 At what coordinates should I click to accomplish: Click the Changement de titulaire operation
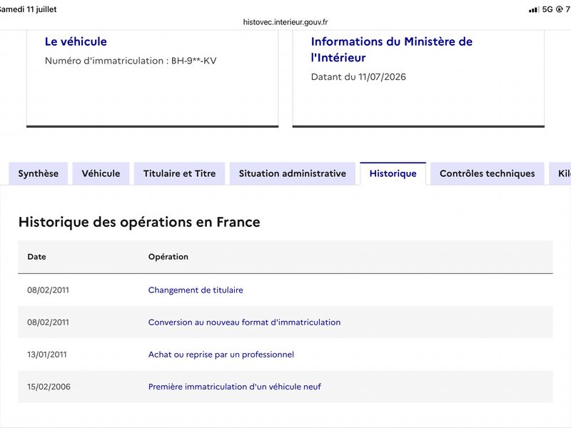pos(196,290)
